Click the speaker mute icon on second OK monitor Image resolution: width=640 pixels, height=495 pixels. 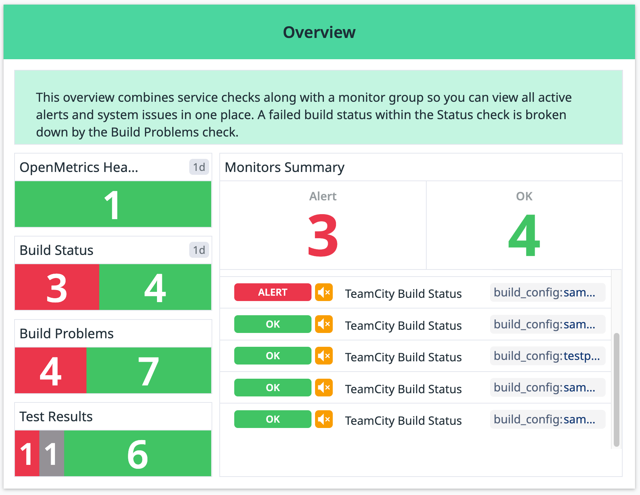(324, 324)
